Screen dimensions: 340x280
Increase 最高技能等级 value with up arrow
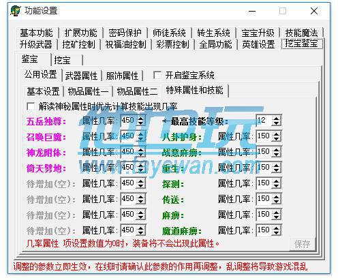[277, 118]
